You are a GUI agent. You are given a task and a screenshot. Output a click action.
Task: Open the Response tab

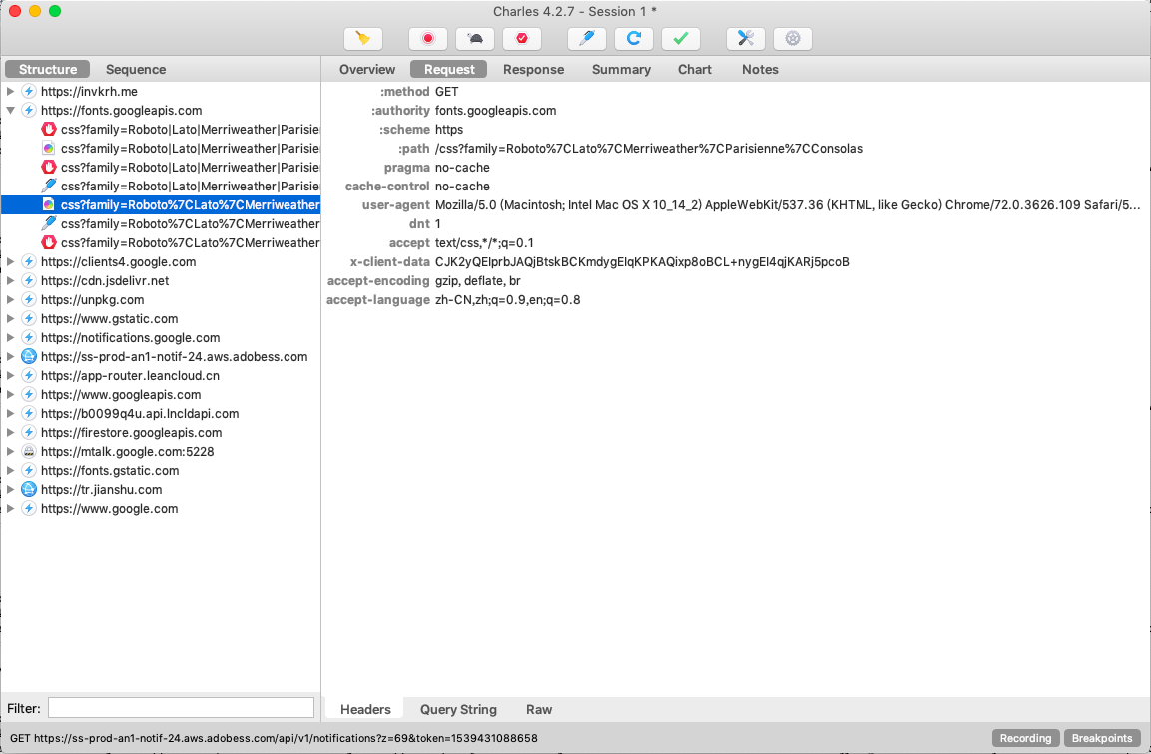click(x=534, y=69)
